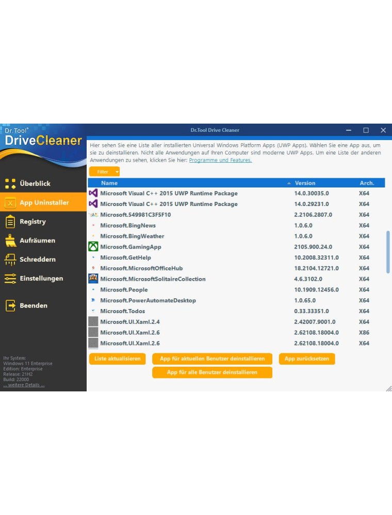Click the Beenden exit icon
The height and width of the screenshot is (515, 392).
(10, 305)
